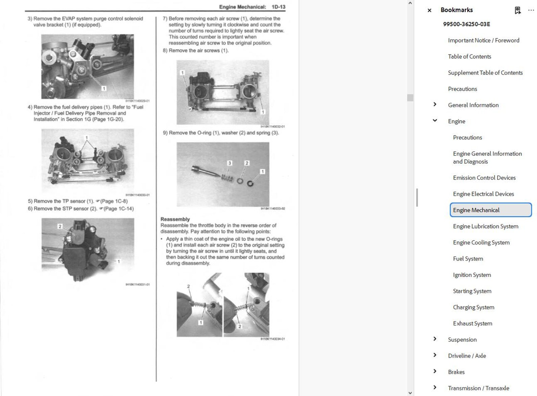Open the Exhaust System bookmark

coord(472,324)
